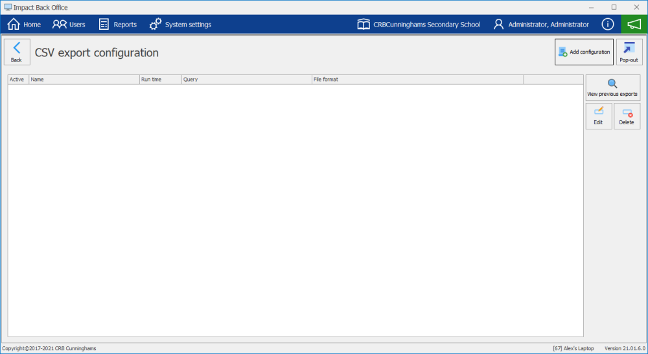This screenshot has height=354, width=648.
Task: Click the house icon beside Home
Action: [14, 25]
